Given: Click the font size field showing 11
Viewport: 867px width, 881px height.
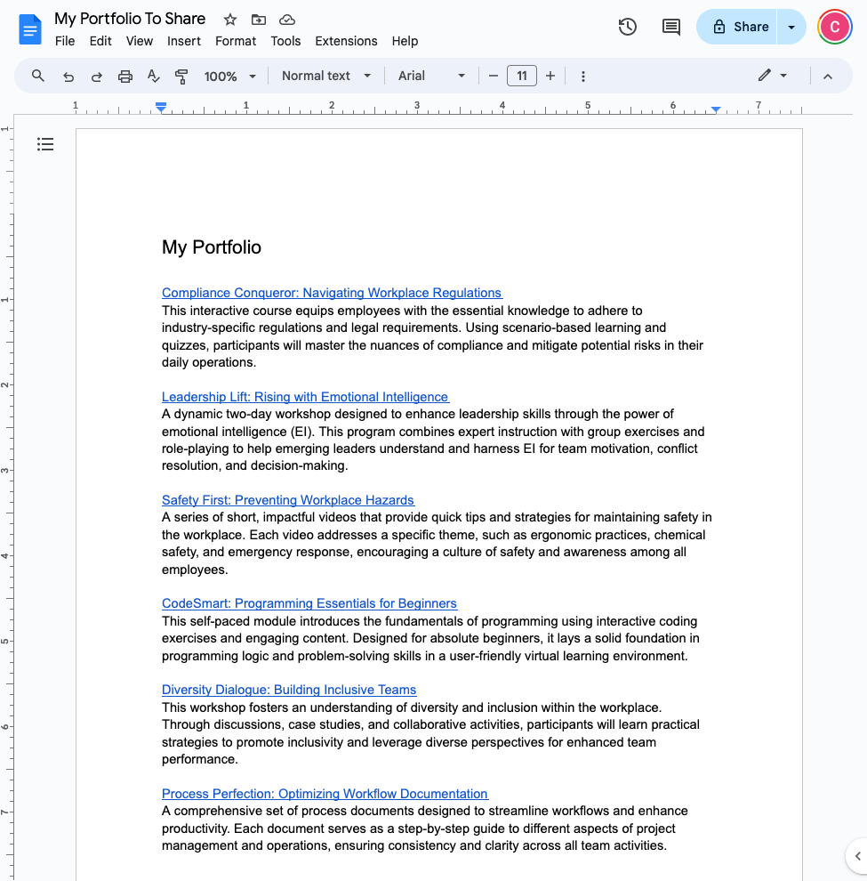Looking at the screenshot, I should click(522, 76).
